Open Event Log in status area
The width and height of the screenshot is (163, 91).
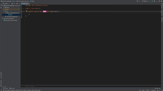pyautogui.click(x=157, y=88)
